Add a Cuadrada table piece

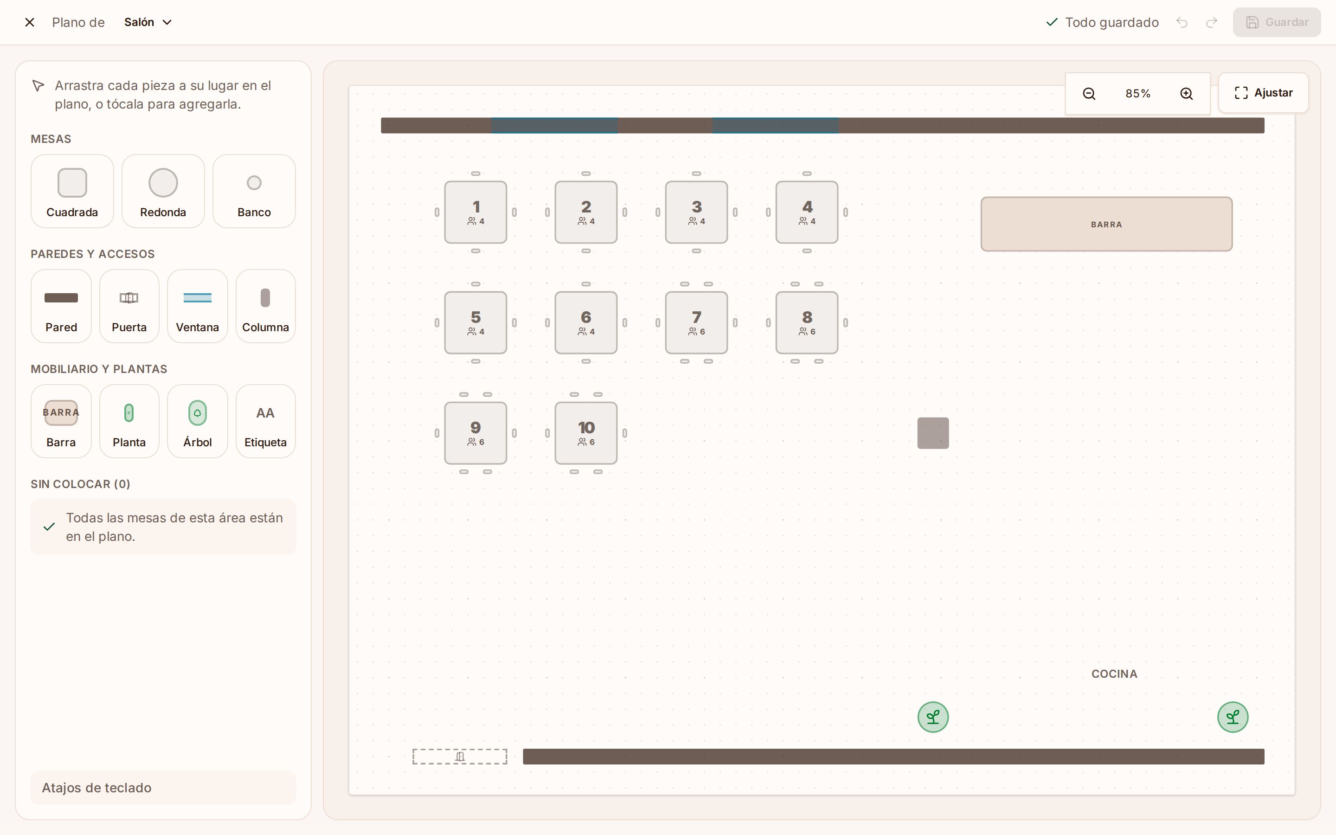click(x=72, y=191)
